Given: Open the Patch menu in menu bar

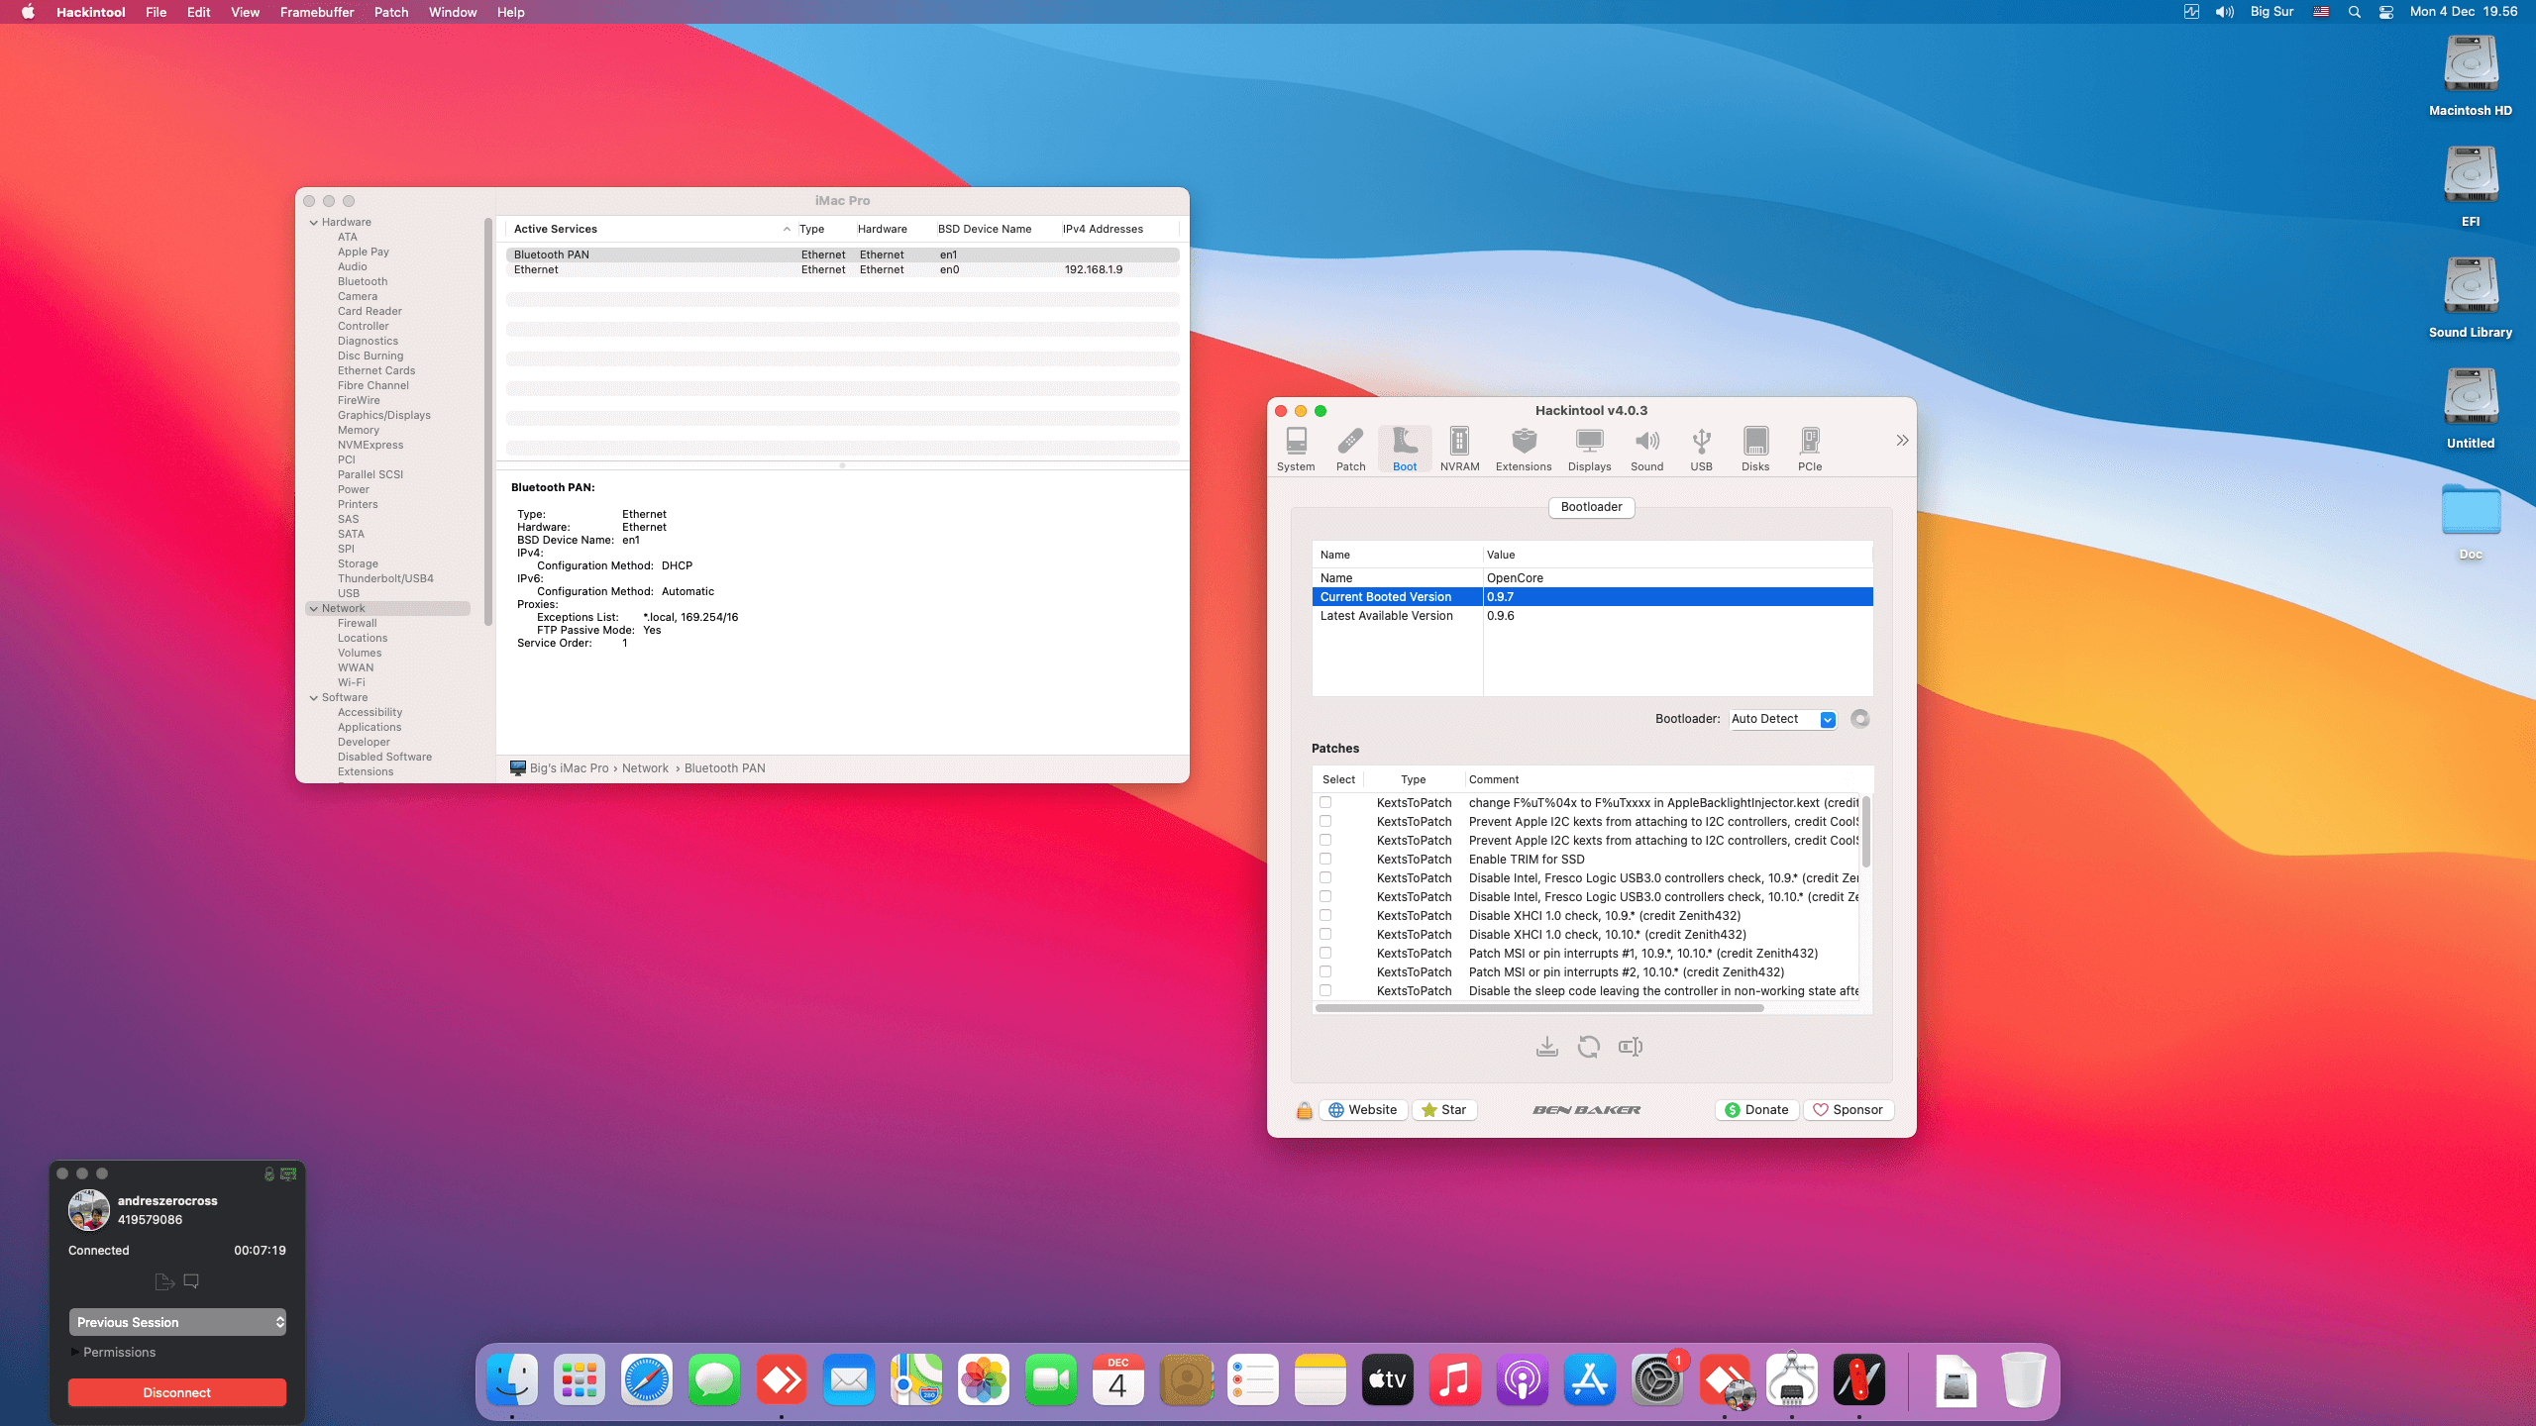Looking at the screenshot, I should coord(391,12).
